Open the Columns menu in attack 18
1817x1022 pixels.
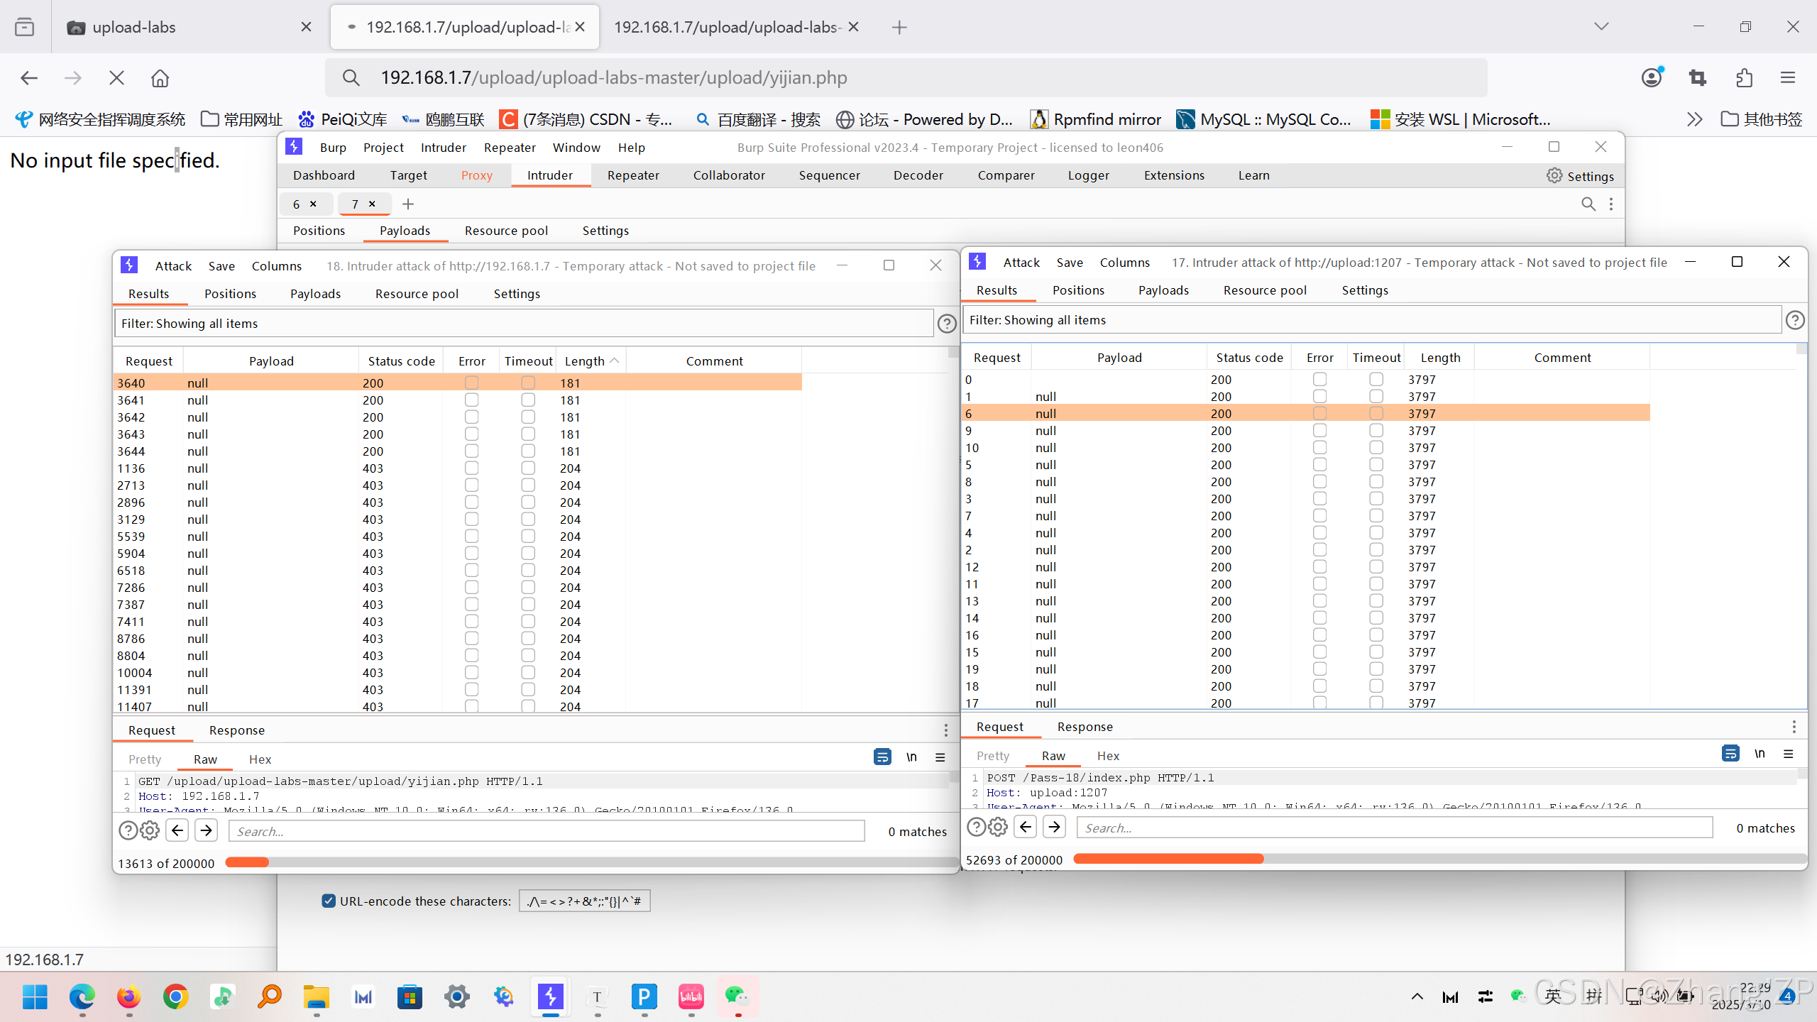[x=276, y=265]
